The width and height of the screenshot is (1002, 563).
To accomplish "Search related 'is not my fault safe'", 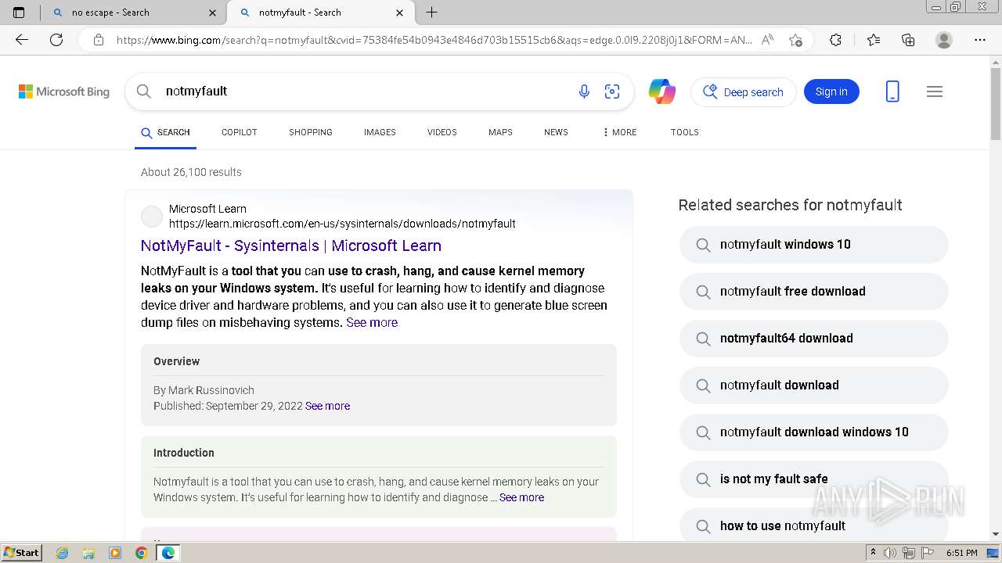I will point(813,479).
